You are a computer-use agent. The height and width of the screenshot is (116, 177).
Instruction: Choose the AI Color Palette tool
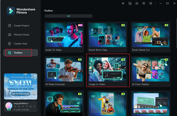tap(151, 71)
